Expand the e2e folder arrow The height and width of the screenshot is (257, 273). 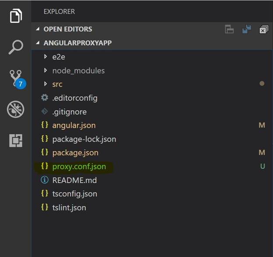45,56
